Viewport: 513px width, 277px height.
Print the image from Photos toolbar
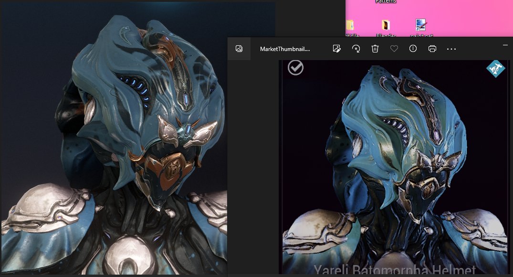[432, 49]
